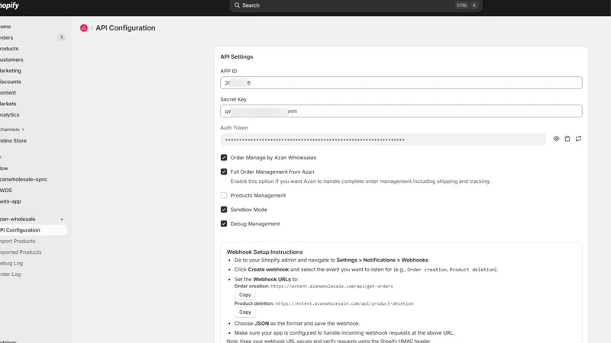Screen dimensions: 611x343
Task: Copy the Order creation webhook URL
Action: click(x=245, y=295)
